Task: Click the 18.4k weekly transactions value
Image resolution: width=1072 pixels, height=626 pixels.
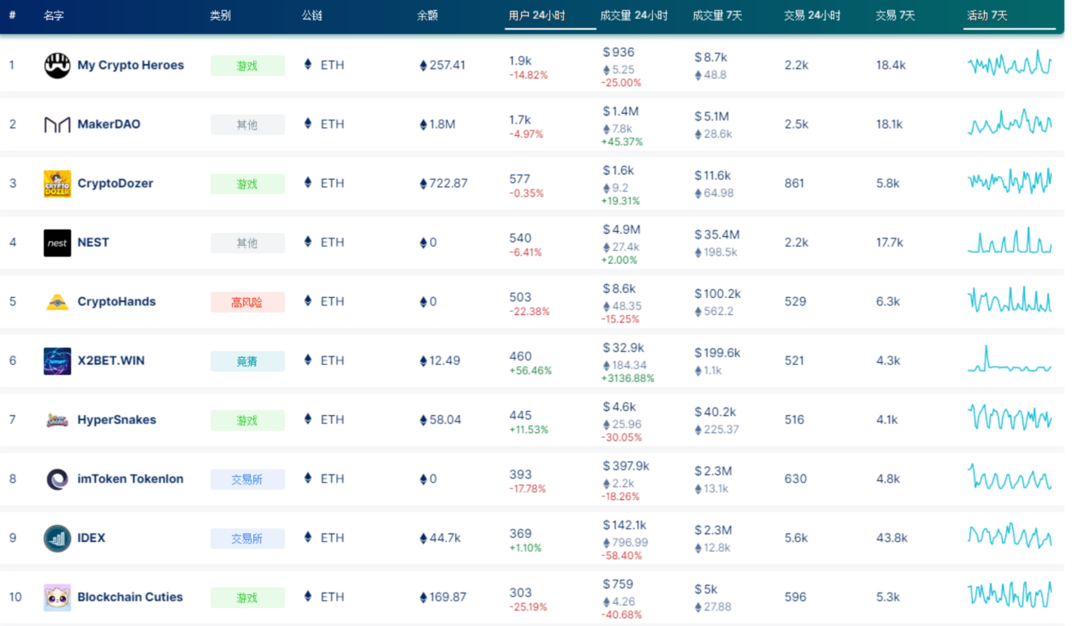Action: tap(891, 65)
